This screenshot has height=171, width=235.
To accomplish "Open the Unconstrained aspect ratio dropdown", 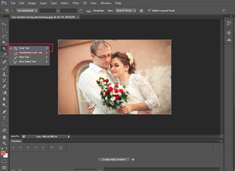I will coord(27,10).
